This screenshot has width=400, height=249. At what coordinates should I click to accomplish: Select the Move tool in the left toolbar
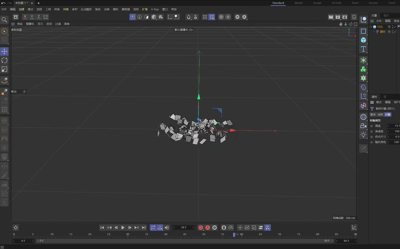pyautogui.click(x=4, y=51)
